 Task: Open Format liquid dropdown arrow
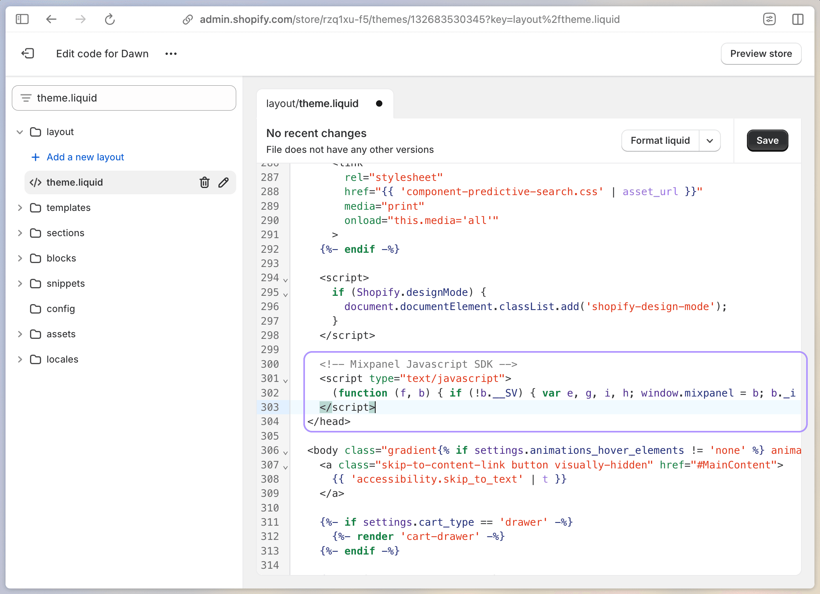[x=710, y=141]
